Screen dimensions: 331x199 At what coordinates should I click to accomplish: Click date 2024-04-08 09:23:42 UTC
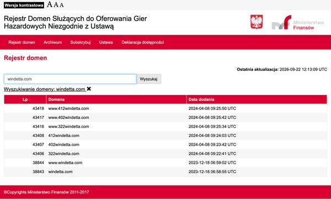click(212, 145)
